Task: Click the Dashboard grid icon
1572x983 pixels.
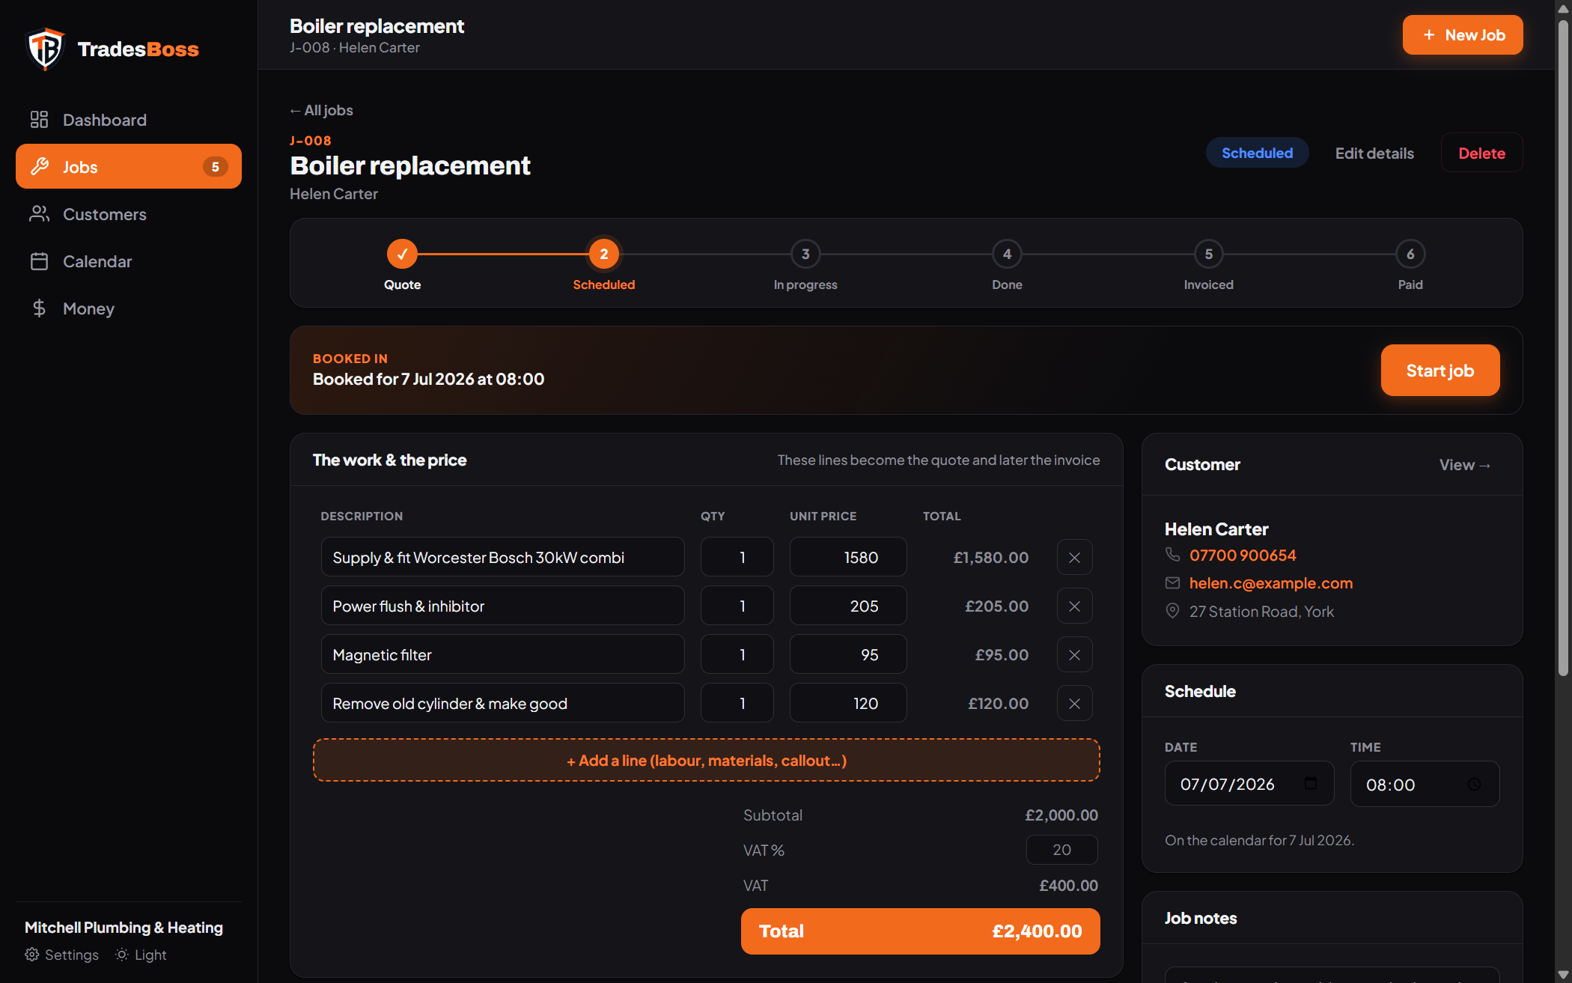Action: click(x=39, y=120)
